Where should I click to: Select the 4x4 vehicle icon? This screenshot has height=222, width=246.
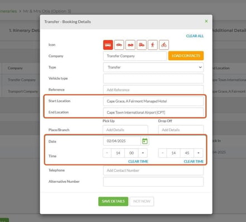point(131,45)
